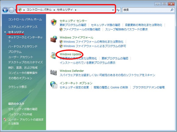Click the back navigation arrow button

[5, 10]
